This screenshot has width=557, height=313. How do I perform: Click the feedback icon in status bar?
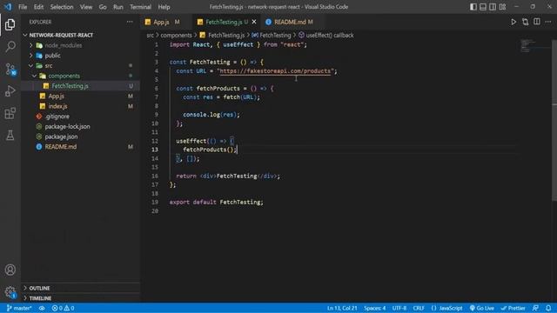point(535,308)
